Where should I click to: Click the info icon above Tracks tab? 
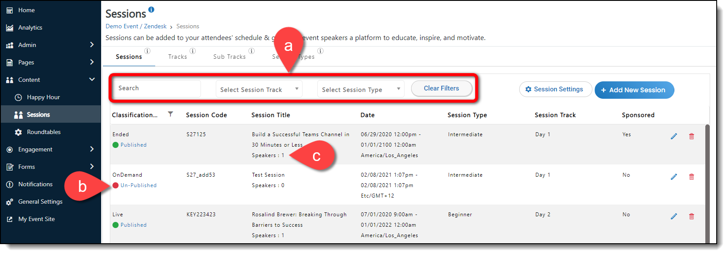[193, 51]
